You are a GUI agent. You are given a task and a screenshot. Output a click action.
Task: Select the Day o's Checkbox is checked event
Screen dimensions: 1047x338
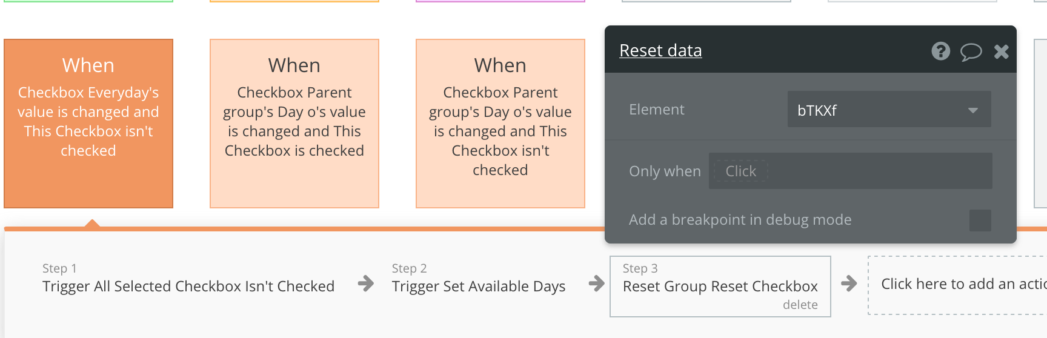click(294, 124)
